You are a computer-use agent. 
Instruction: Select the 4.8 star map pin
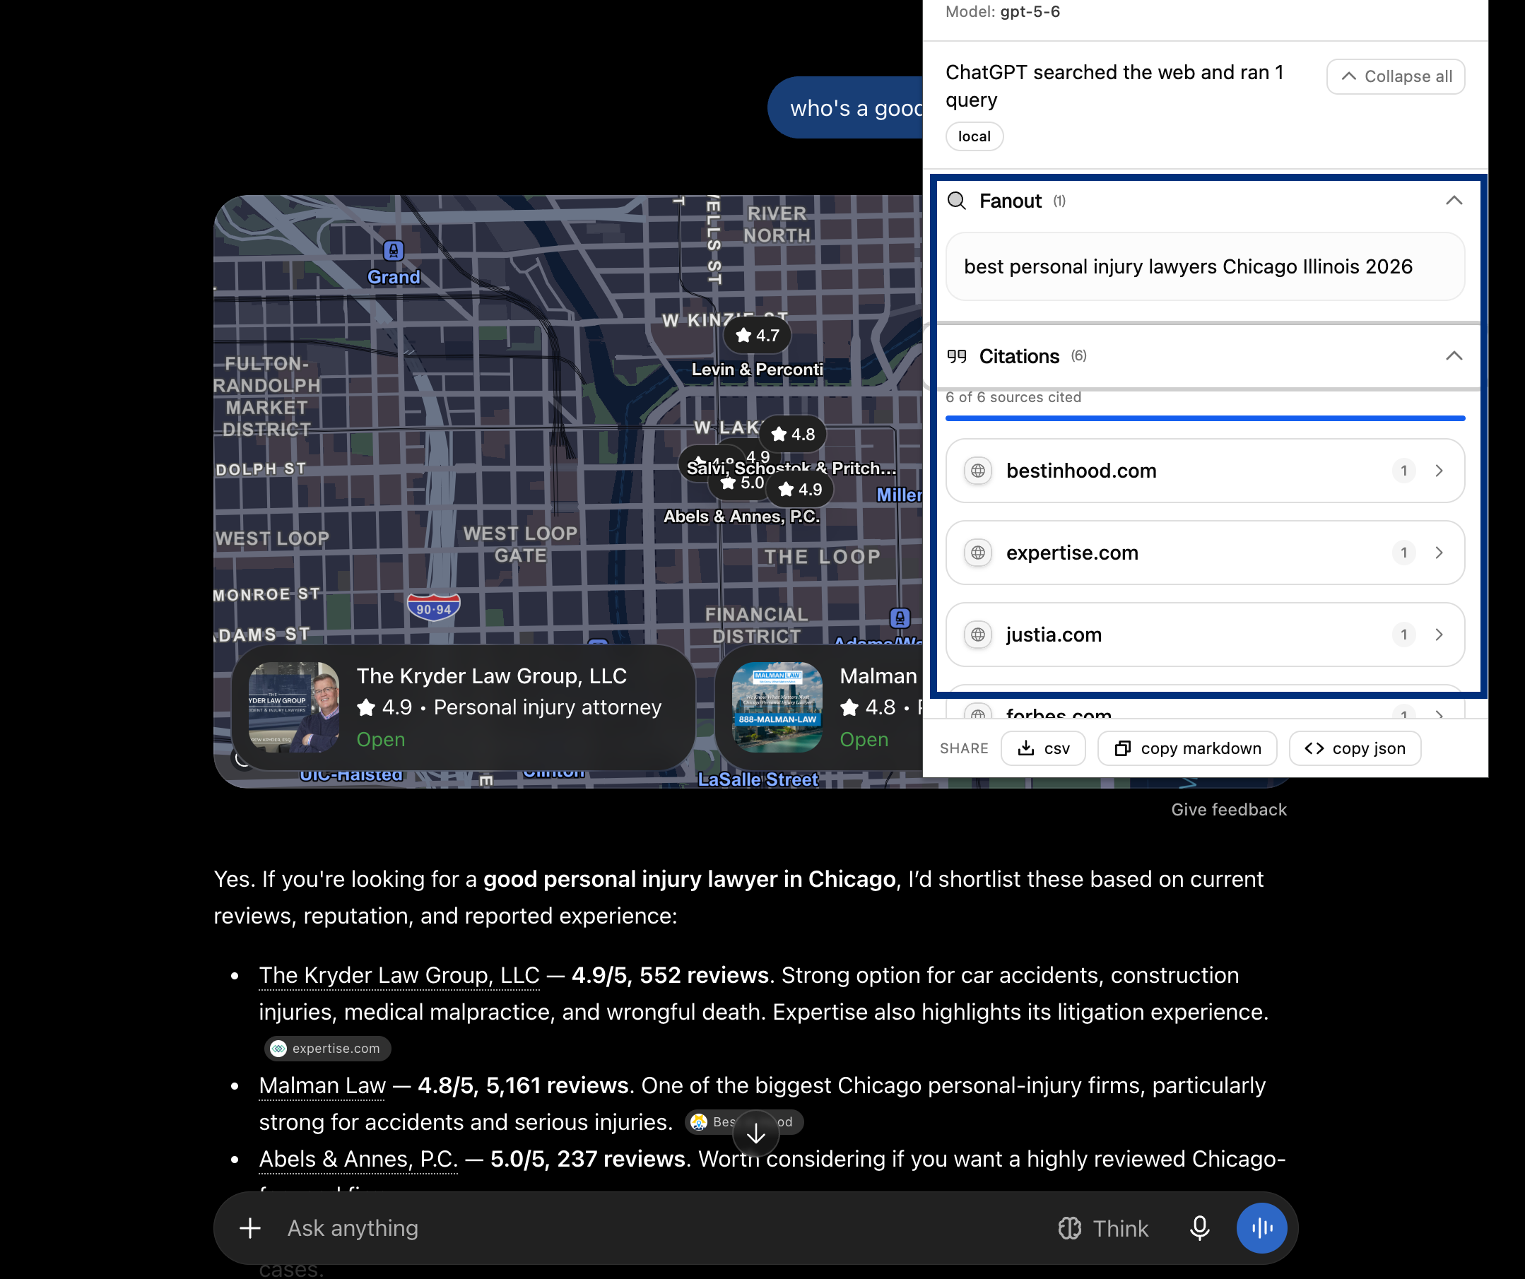(x=793, y=435)
